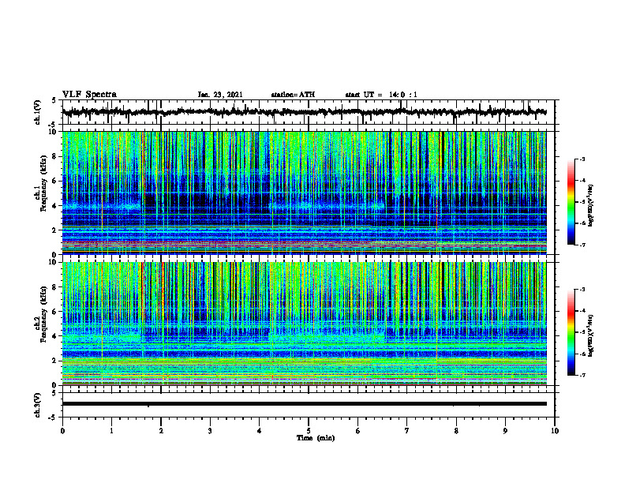Click the ch.3(V) flat black trace

[305, 404]
